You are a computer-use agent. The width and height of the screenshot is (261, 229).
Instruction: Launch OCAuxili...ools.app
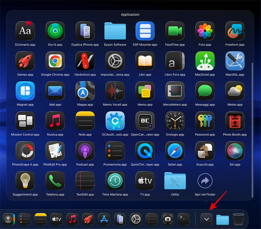(115, 121)
